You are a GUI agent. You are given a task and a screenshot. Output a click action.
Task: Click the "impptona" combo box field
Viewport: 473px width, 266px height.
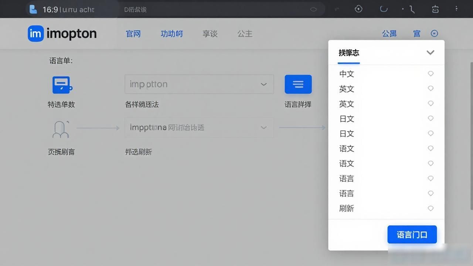coord(199,127)
